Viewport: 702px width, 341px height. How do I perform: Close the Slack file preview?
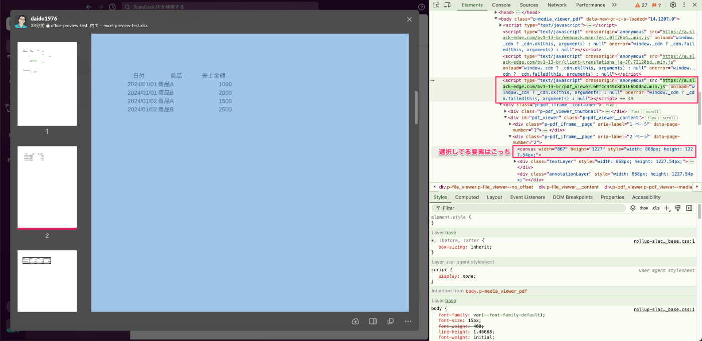(x=409, y=19)
